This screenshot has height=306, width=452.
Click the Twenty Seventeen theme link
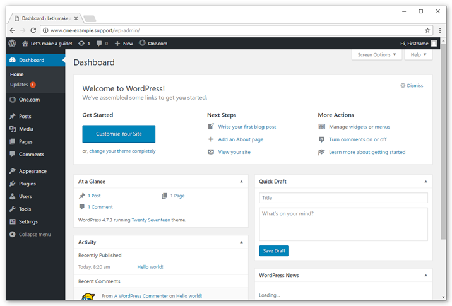(x=151, y=220)
